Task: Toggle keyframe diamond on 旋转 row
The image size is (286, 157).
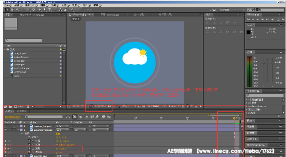Action: click(x=8, y=149)
